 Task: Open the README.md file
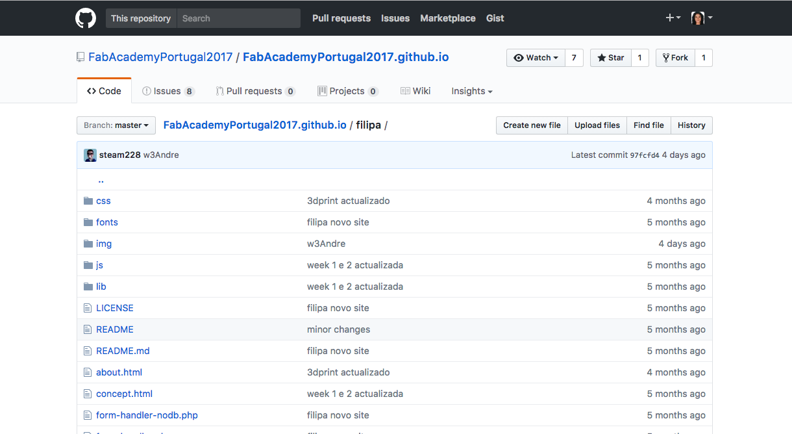click(x=123, y=351)
